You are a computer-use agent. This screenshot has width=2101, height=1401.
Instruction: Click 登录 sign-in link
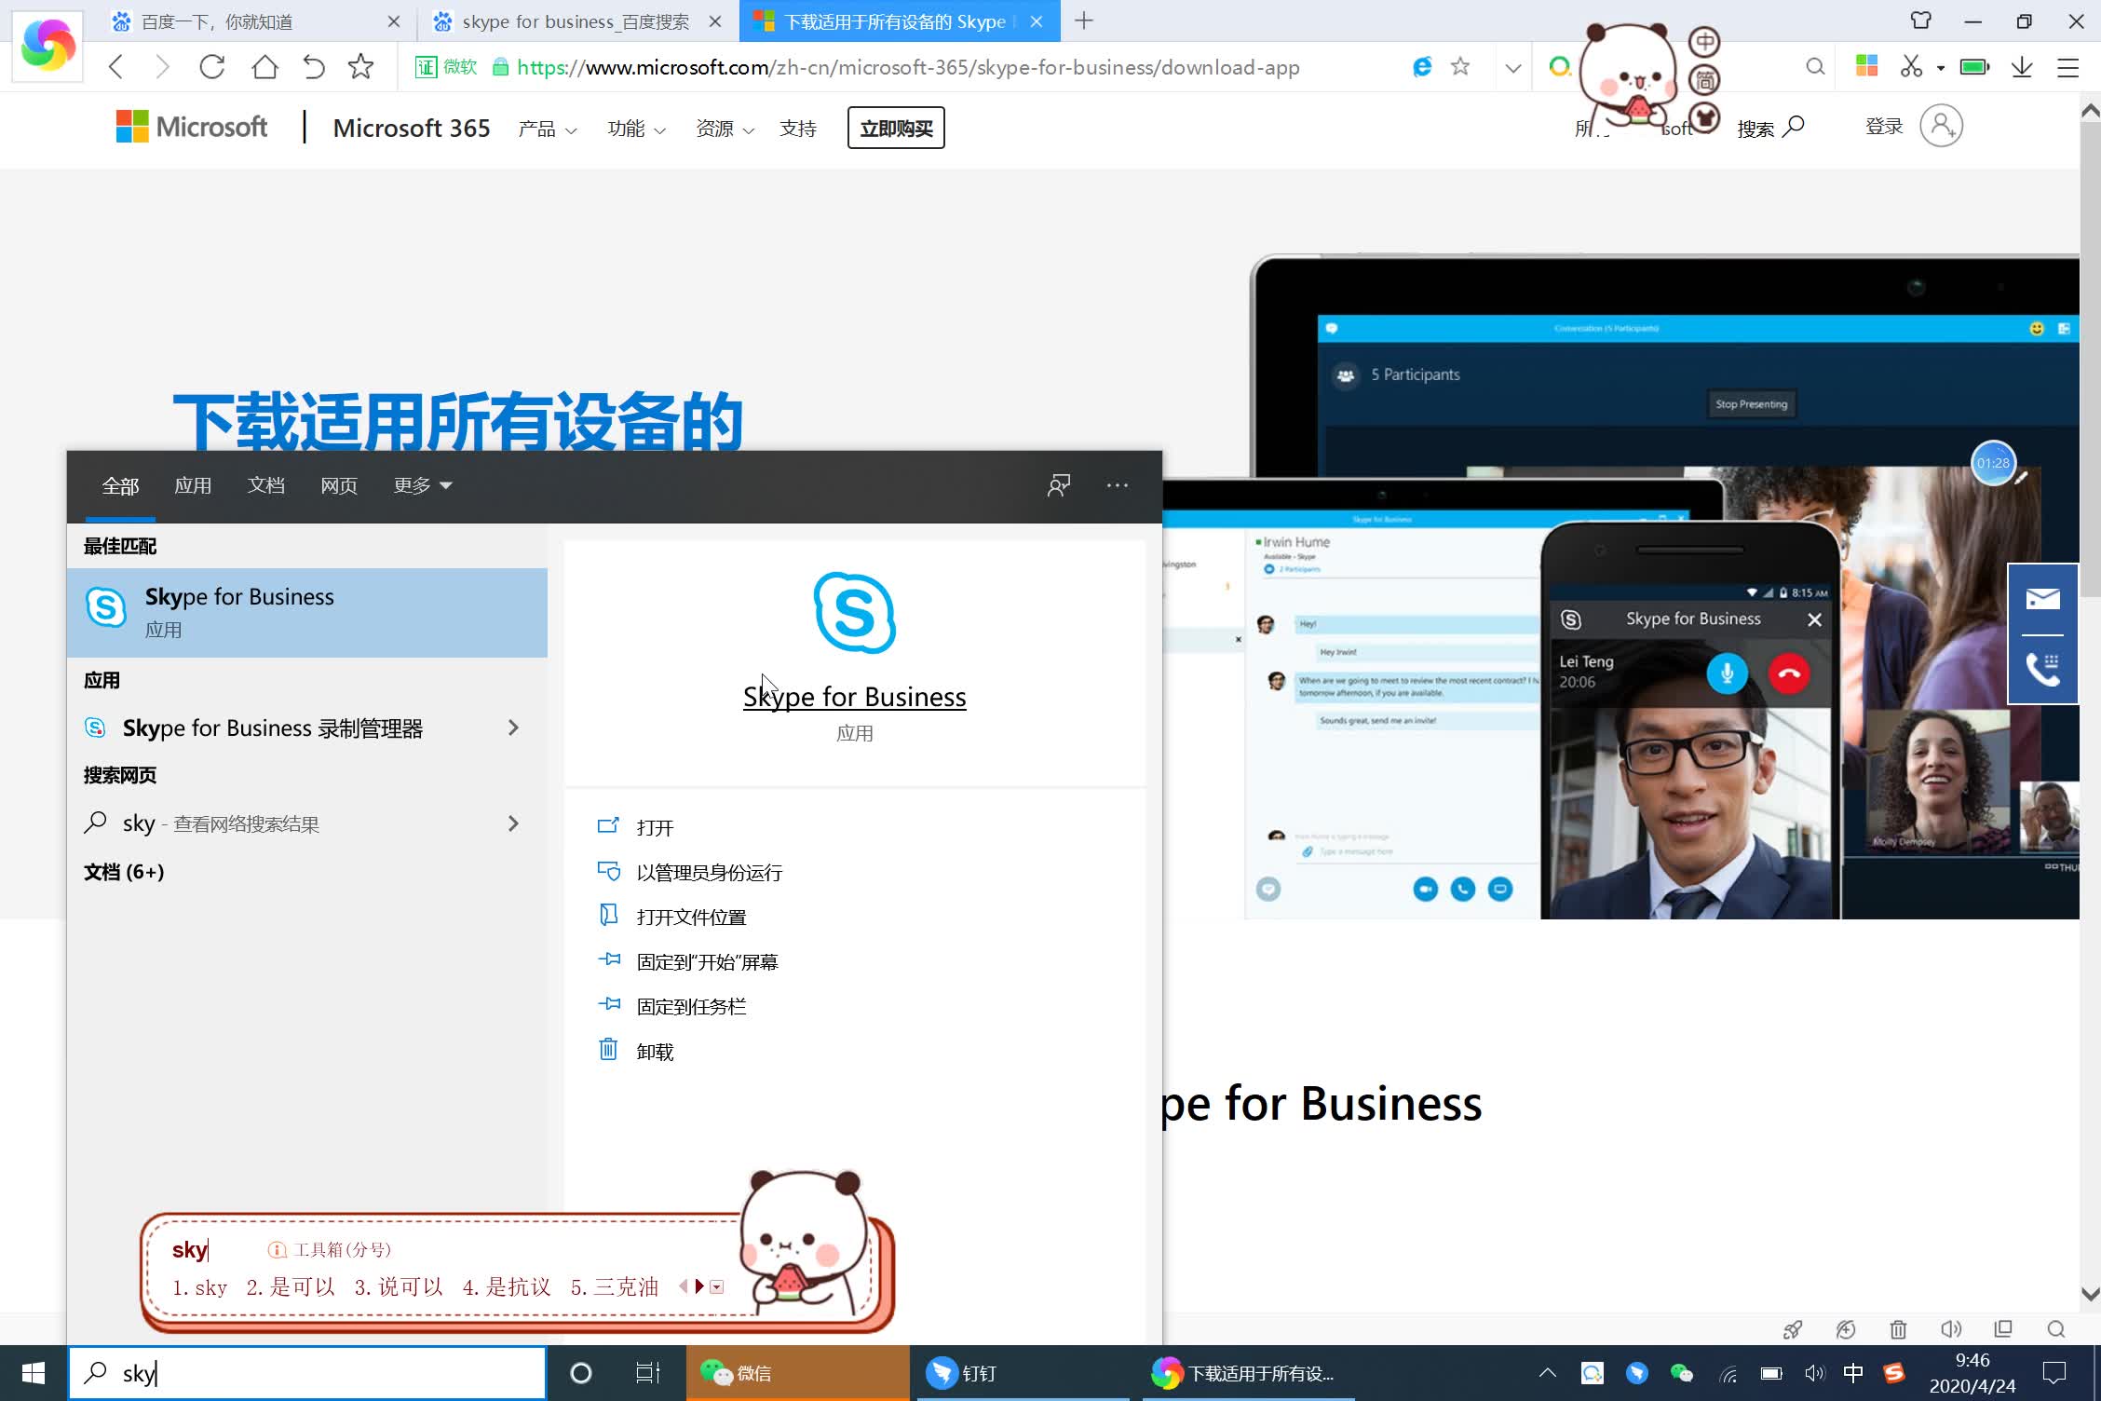[1884, 127]
